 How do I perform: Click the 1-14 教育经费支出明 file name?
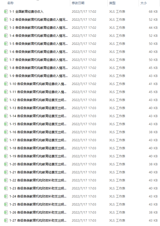click(x=38, y=116)
